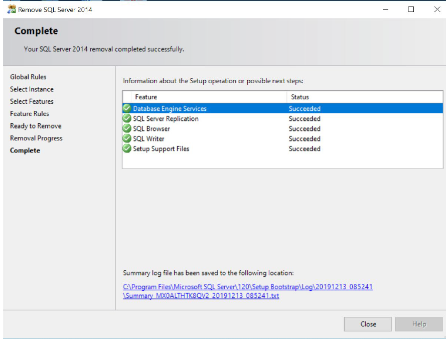The image size is (446, 339).
Task: Select the Setup Support Files row
Action: click(x=283, y=148)
